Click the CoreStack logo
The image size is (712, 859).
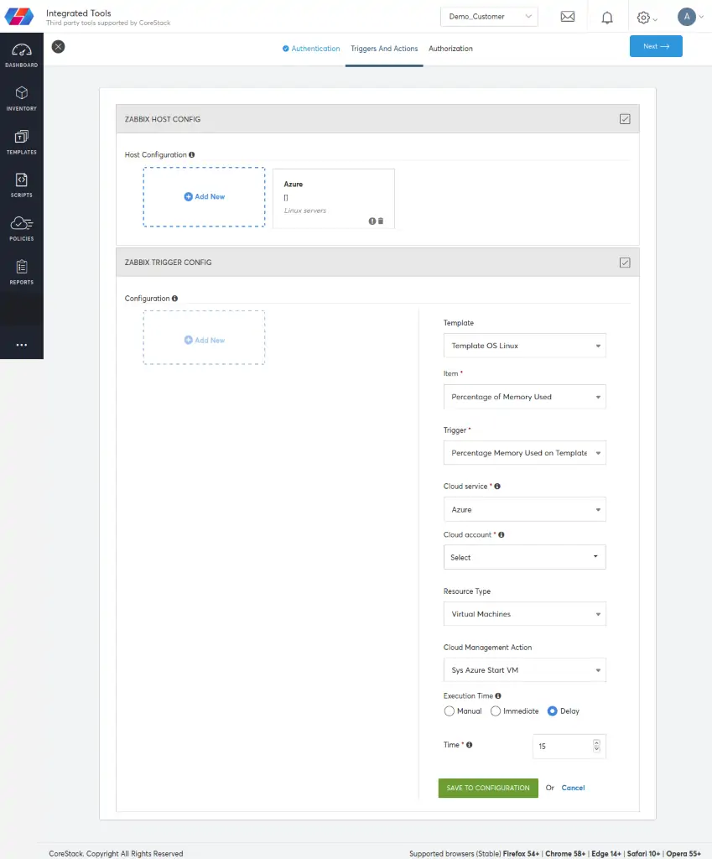[19, 17]
